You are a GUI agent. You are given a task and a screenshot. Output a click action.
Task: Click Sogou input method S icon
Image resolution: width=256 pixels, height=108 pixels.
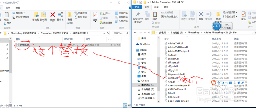point(213,82)
